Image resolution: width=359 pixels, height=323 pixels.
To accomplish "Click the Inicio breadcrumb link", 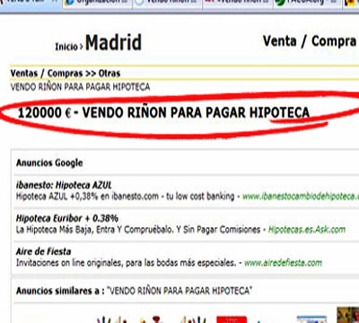I will [66, 47].
